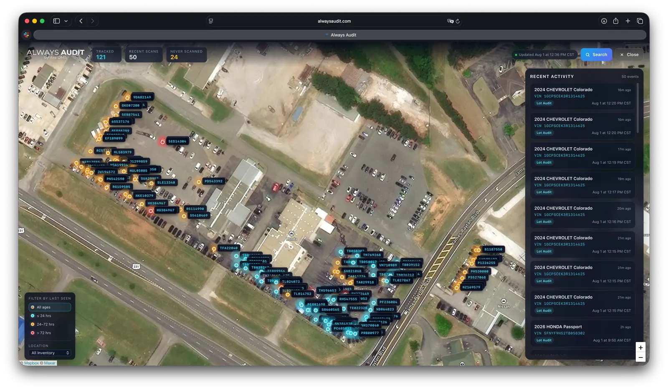
Task: Click the translate icon in address bar
Action: (x=450, y=21)
